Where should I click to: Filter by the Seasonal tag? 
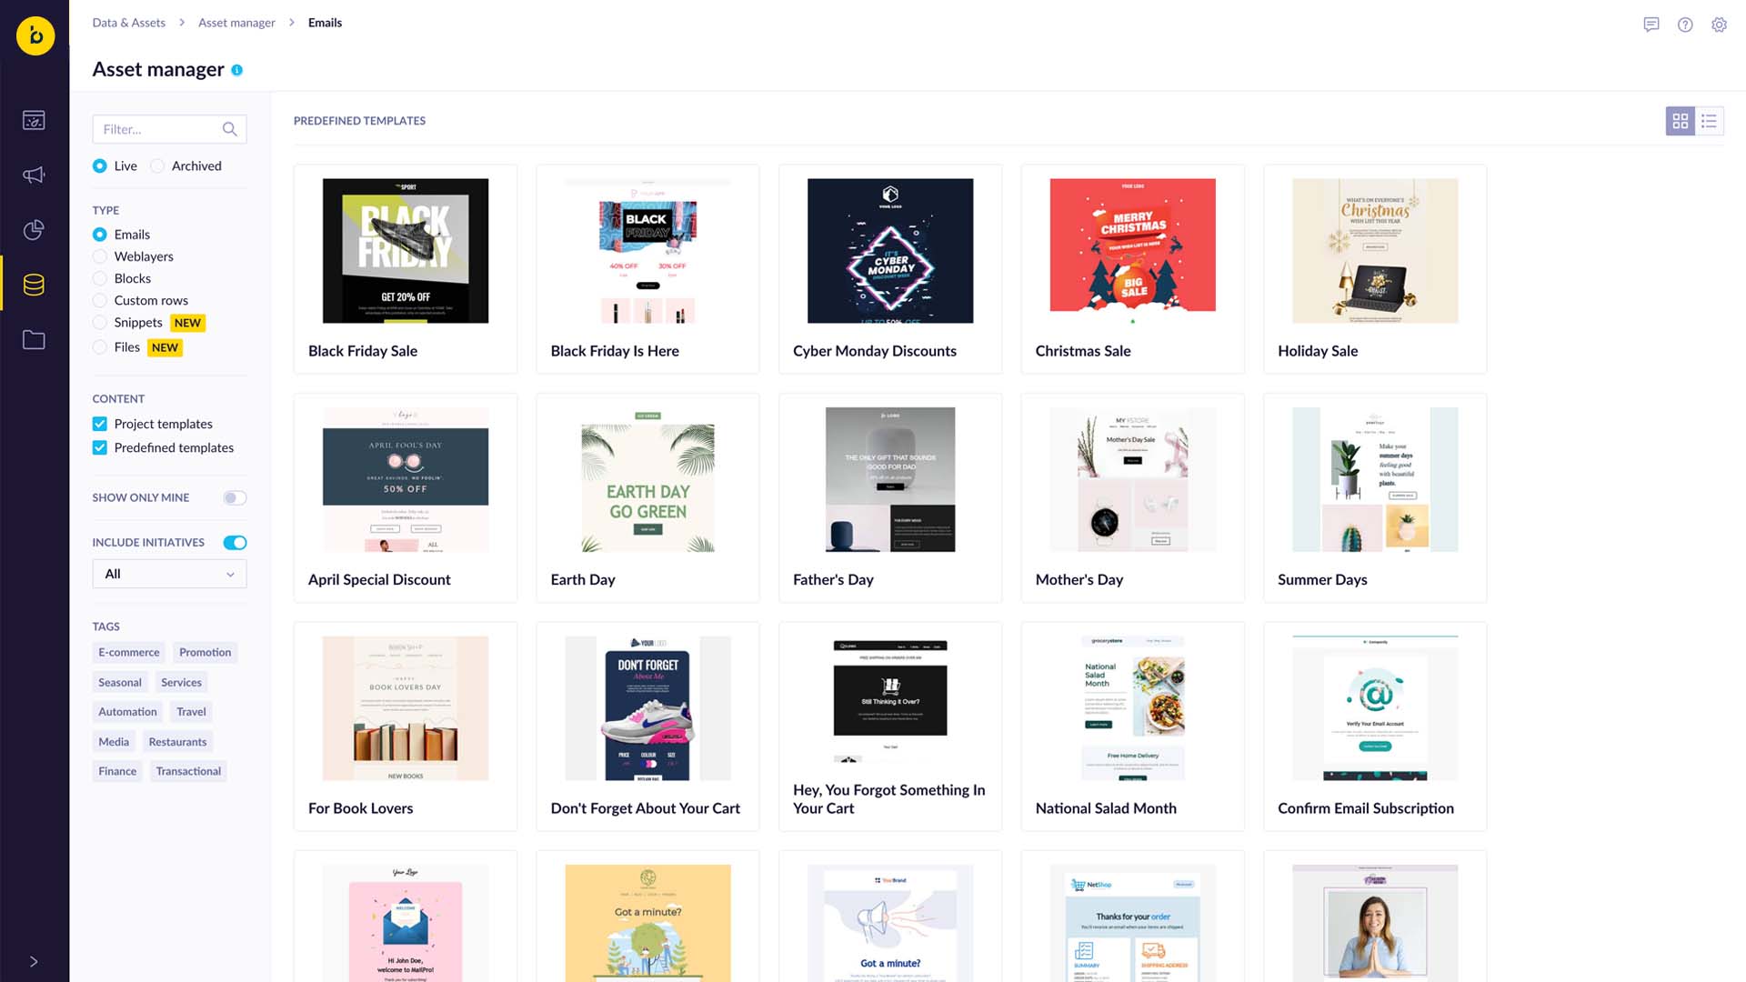coord(120,682)
